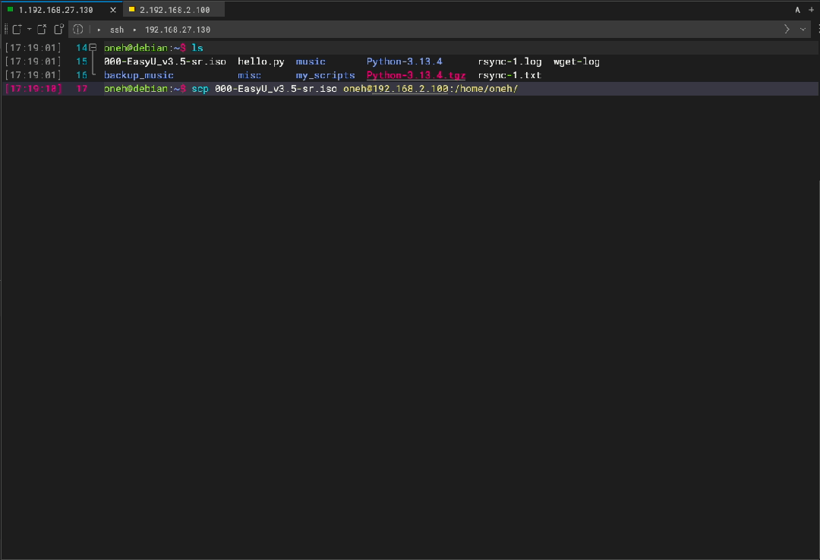
Task: Click the green status indicator on tab 1
Action: (10, 9)
